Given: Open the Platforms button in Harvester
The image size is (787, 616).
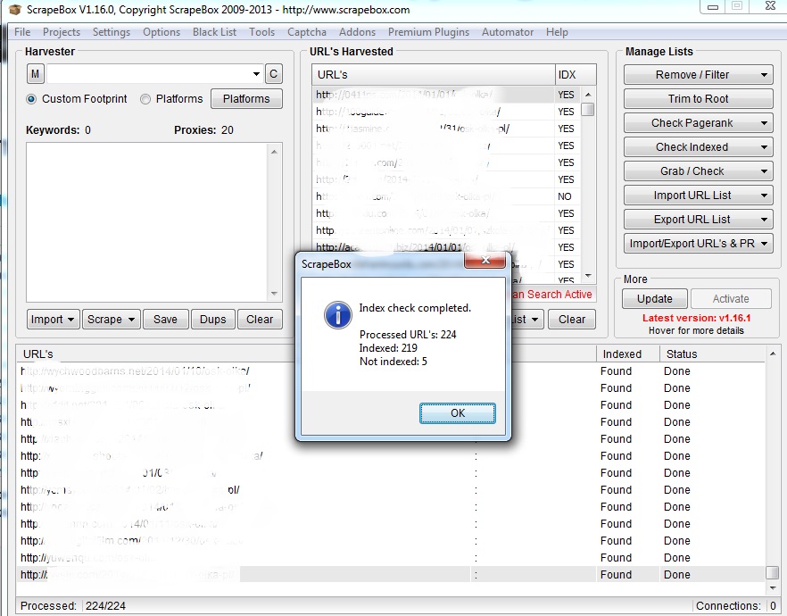Looking at the screenshot, I should tap(246, 99).
